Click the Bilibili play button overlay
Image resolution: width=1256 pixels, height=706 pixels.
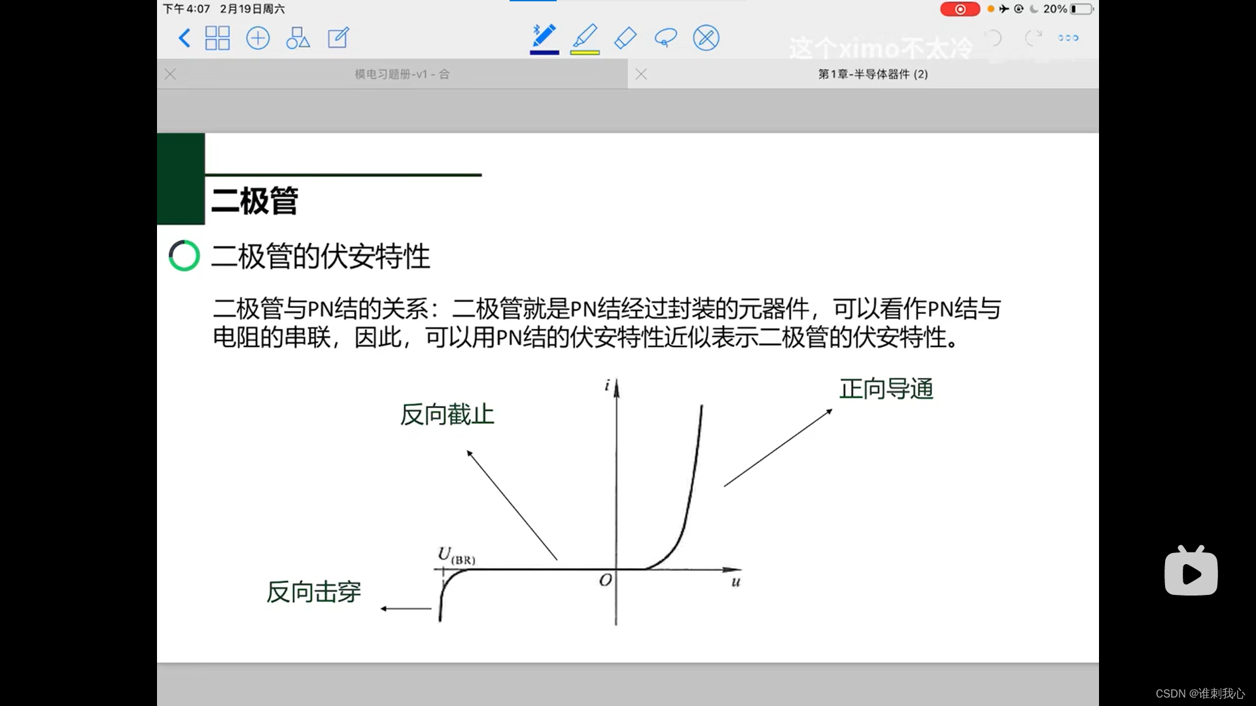pos(1191,573)
